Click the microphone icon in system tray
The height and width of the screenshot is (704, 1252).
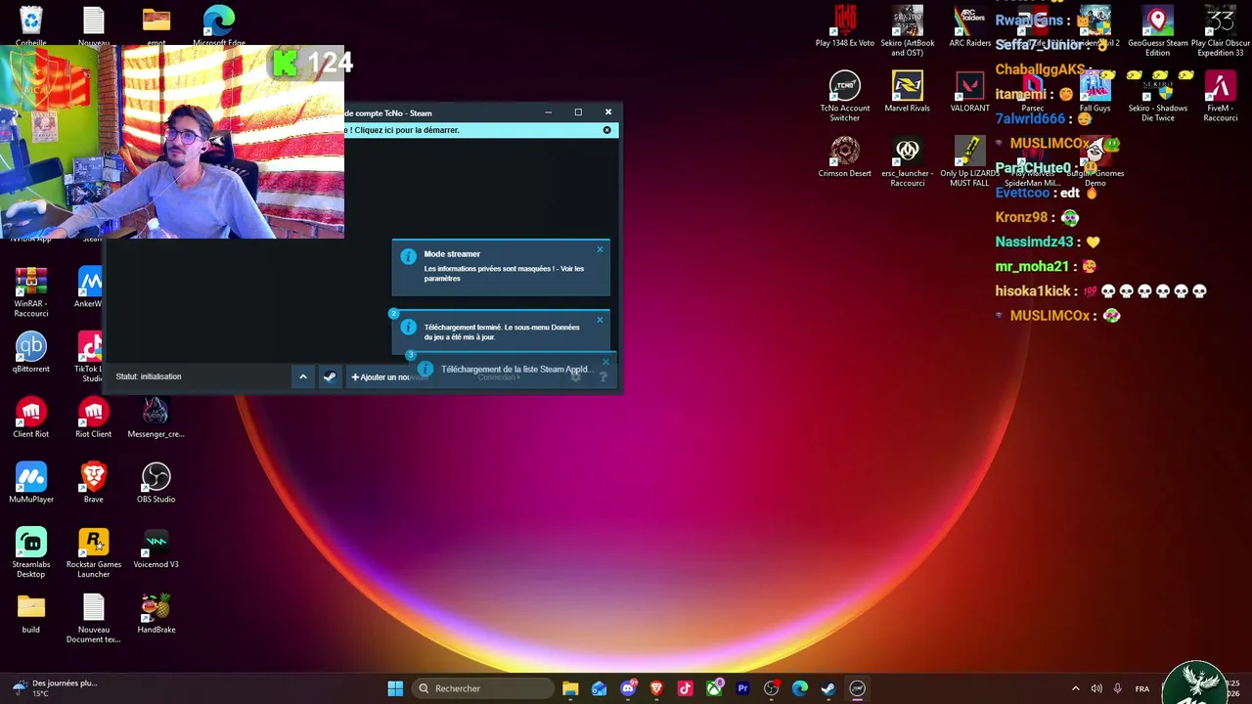coord(1117,688)
